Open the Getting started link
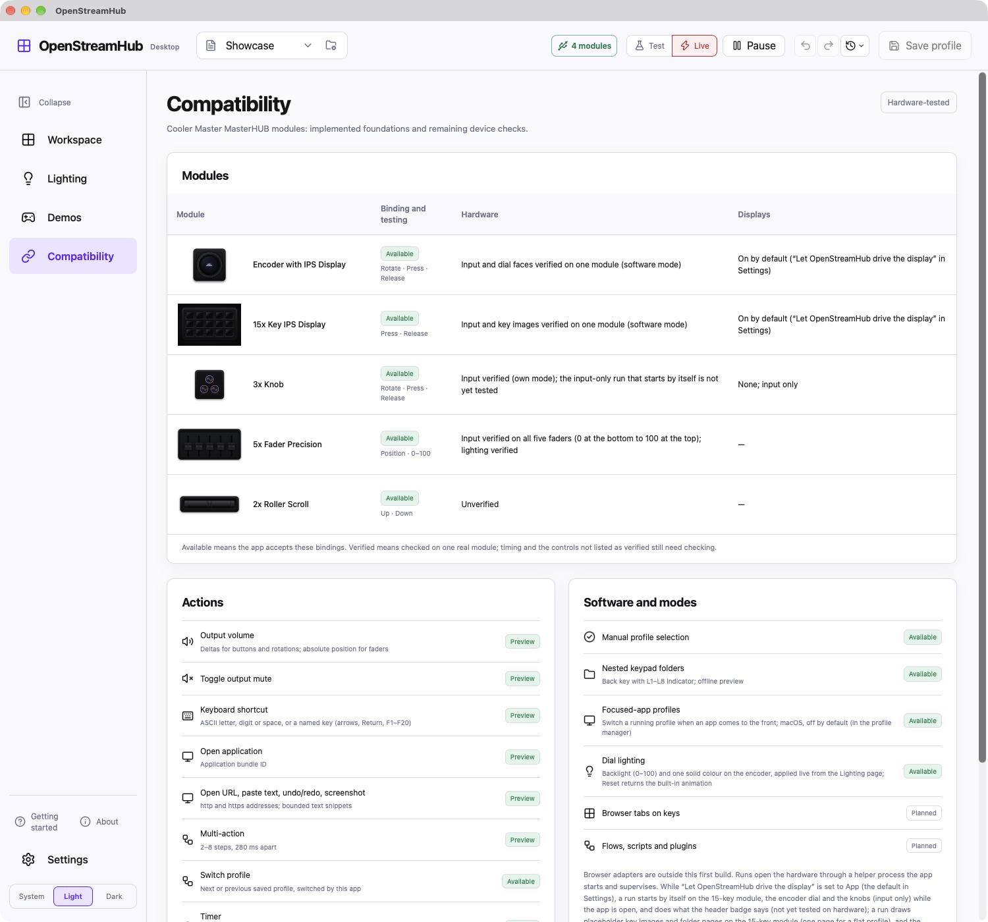 point(38,822)
